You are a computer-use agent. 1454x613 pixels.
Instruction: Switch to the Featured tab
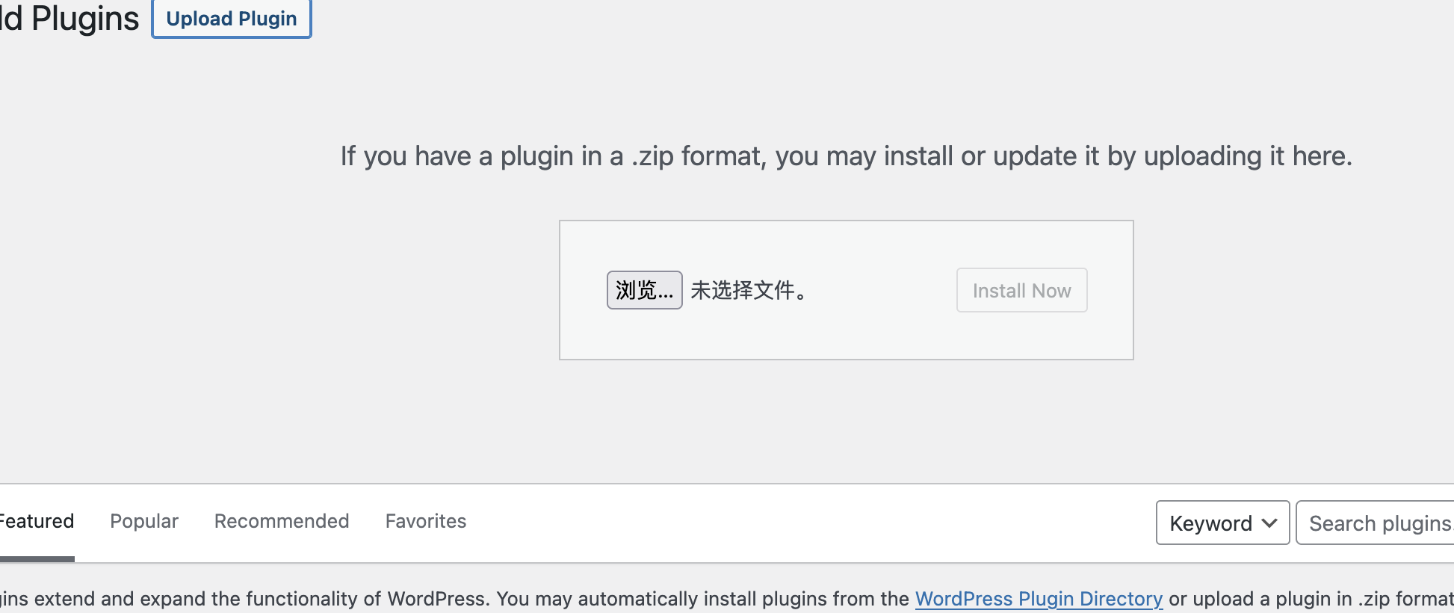pos(37,521)
